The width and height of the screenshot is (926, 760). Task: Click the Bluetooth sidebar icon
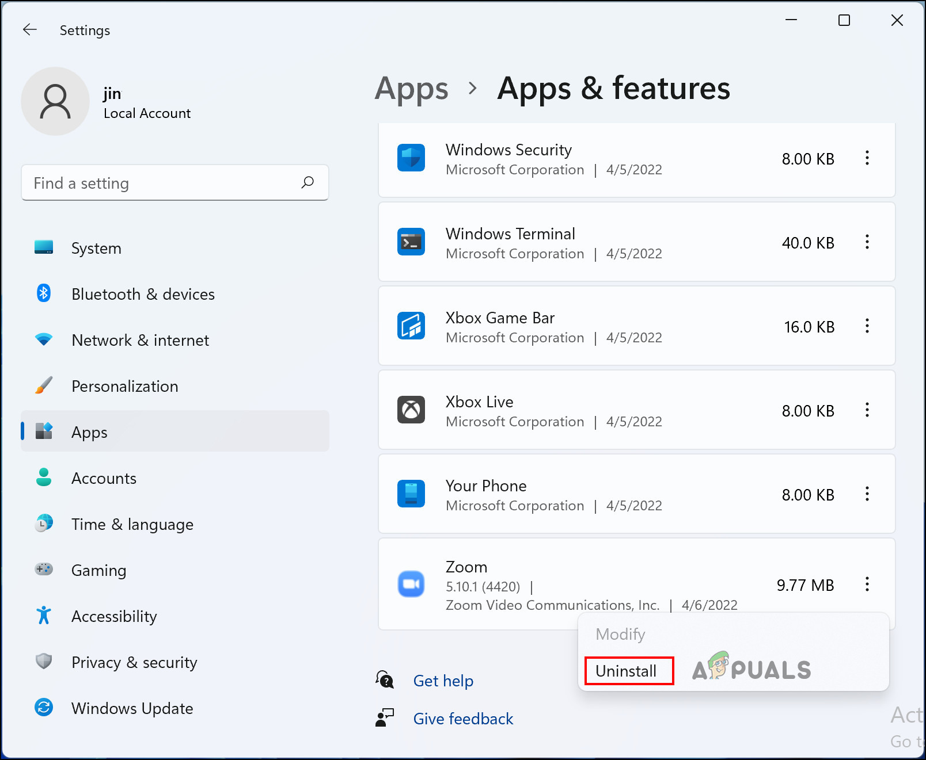click(x=44, y=293)
